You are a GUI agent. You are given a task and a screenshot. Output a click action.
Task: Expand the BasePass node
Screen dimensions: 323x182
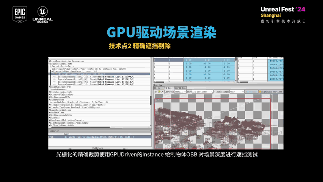[x=49, y=118]
